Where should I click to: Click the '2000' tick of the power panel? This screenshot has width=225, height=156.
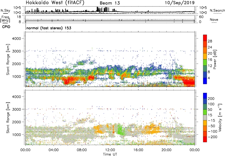(16, 64)
